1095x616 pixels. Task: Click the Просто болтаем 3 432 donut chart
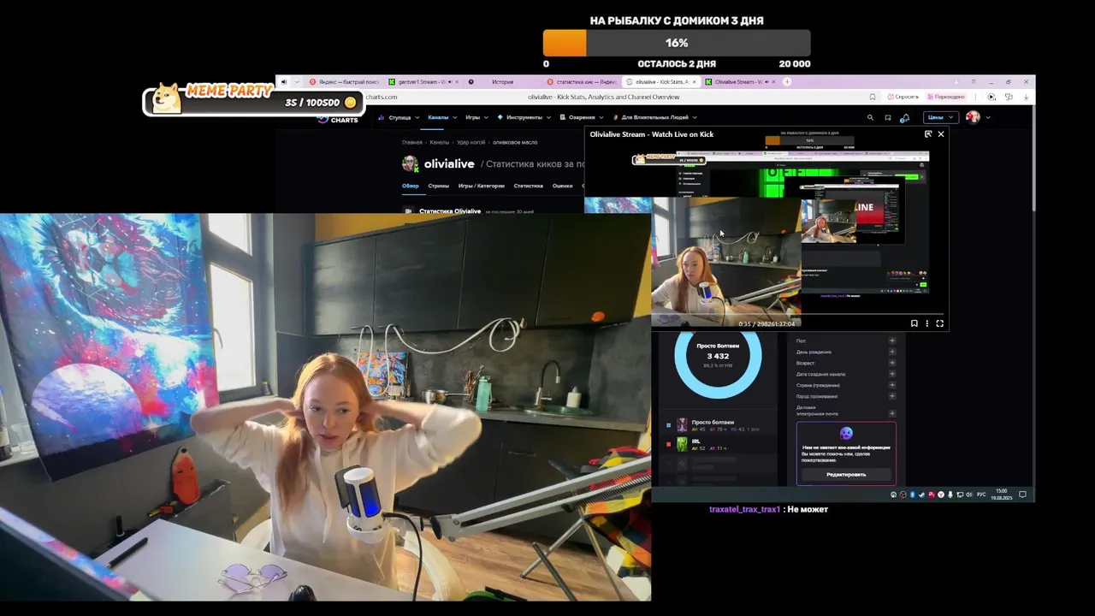tap(718, 356)
